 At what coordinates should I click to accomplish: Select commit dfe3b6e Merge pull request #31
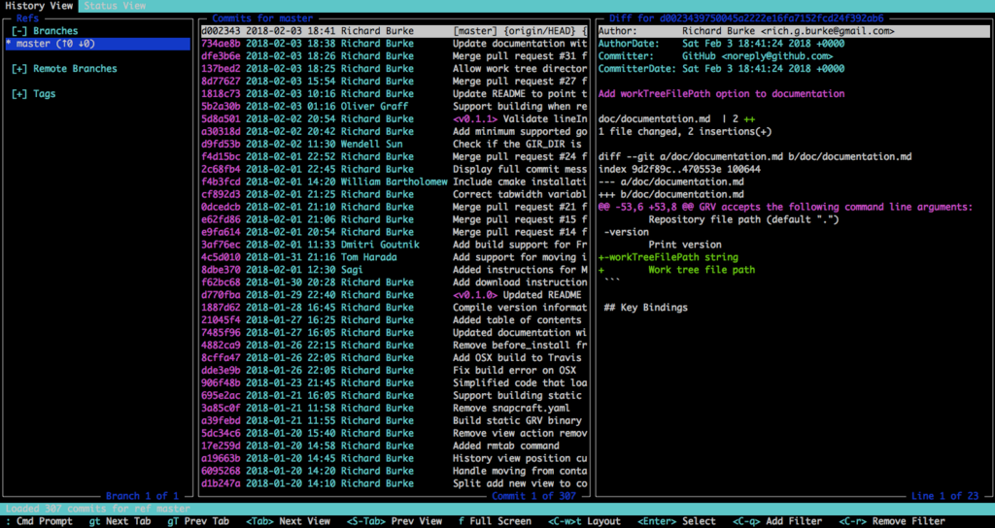pyautogui.click(x=395, y=56)
